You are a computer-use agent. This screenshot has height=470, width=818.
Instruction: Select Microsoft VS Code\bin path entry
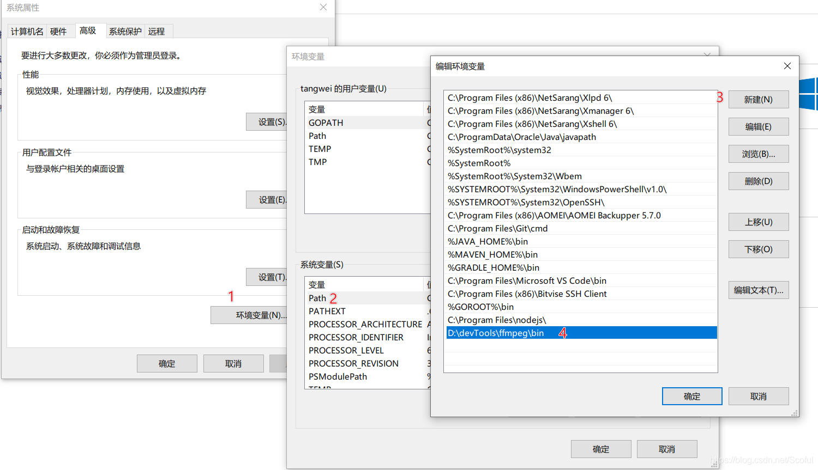581,280
